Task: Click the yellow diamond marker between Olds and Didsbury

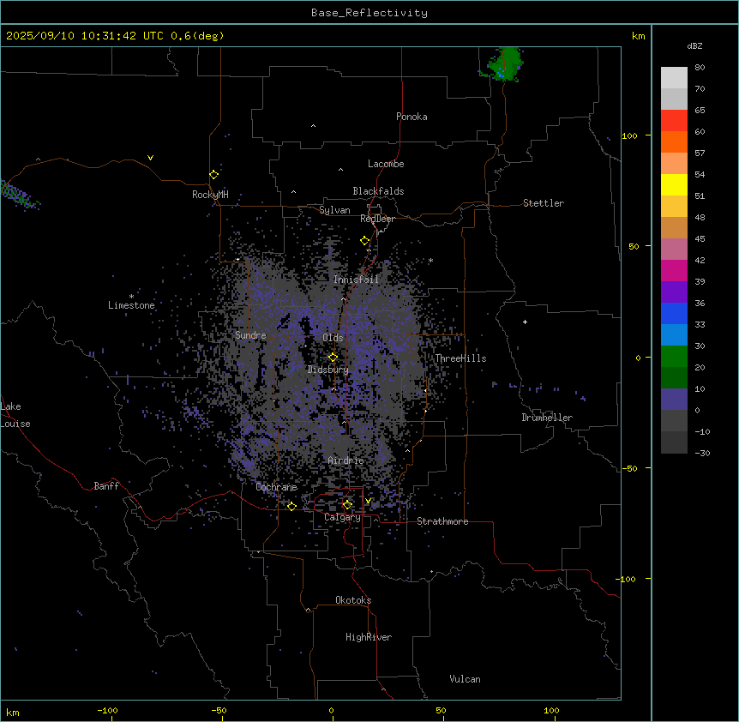Action: point(333,358)
